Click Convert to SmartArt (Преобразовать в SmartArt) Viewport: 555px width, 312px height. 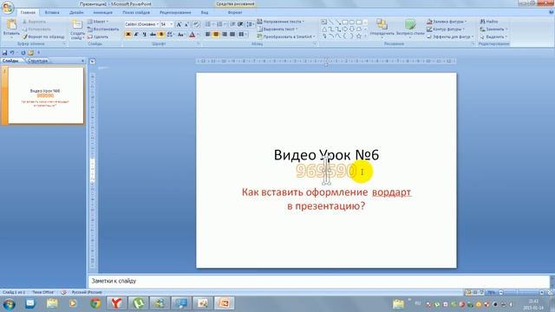coord(286,36)
